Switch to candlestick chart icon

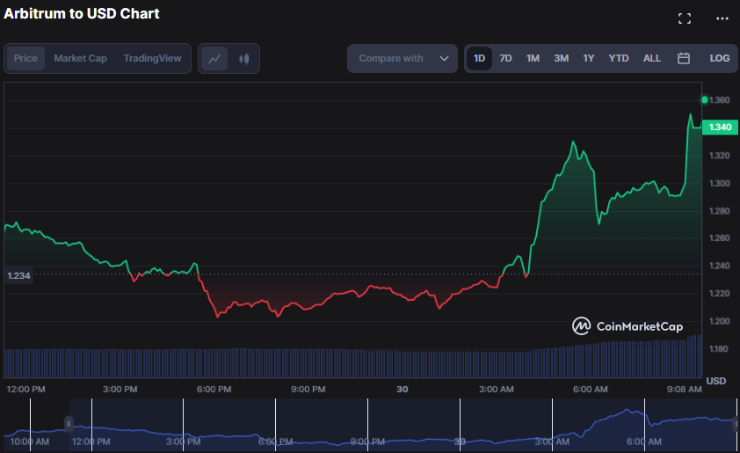244,59
